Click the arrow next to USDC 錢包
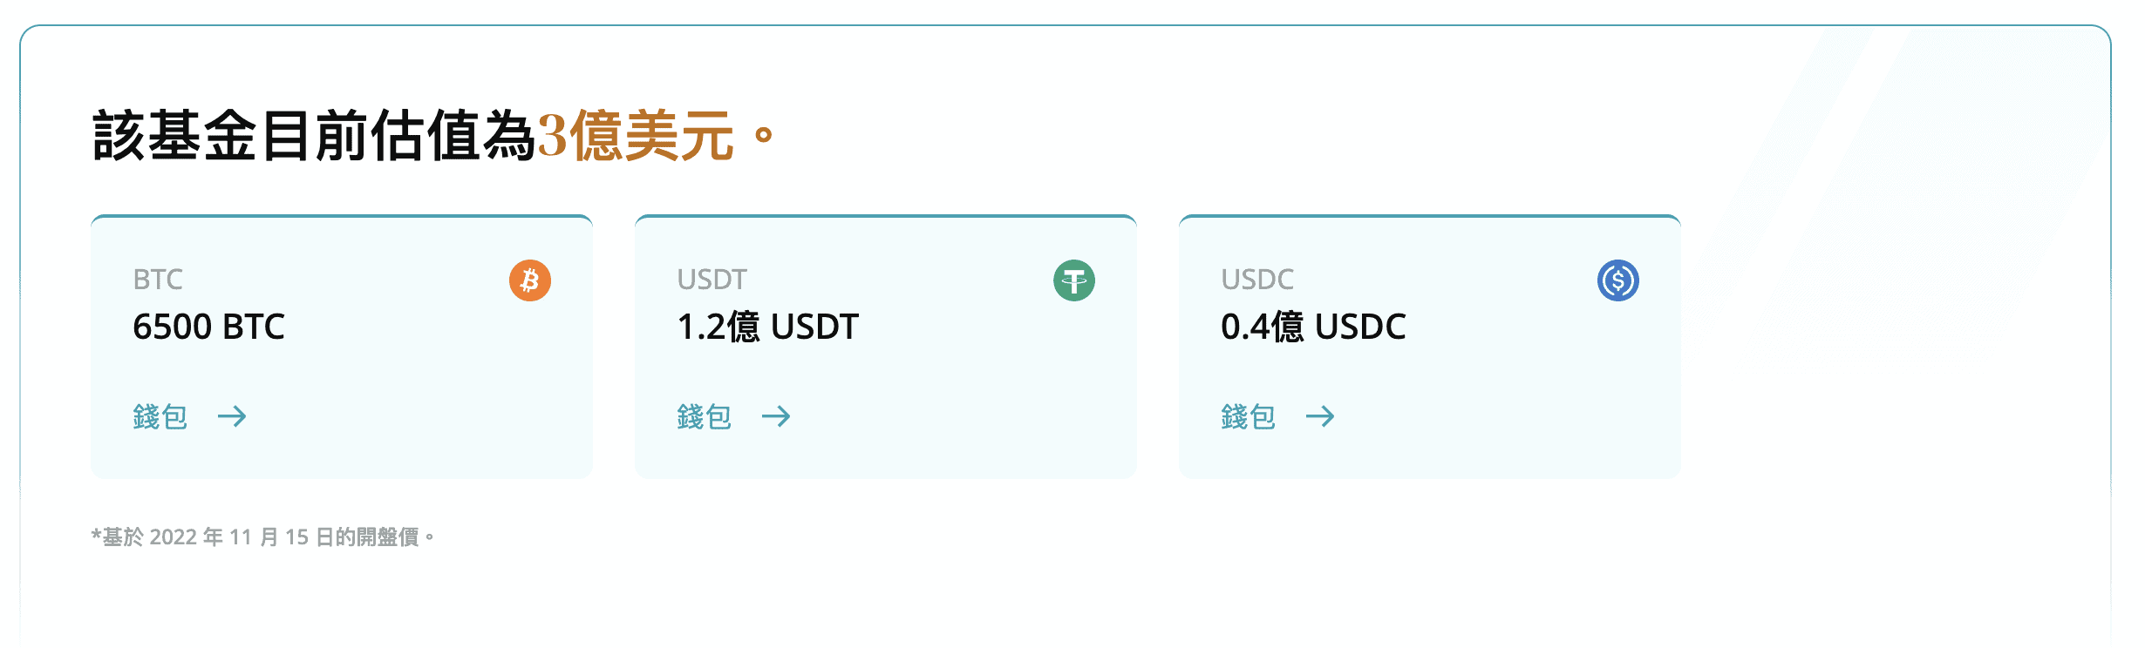Screen dimensions: 2145x648 coord(1320,416)
